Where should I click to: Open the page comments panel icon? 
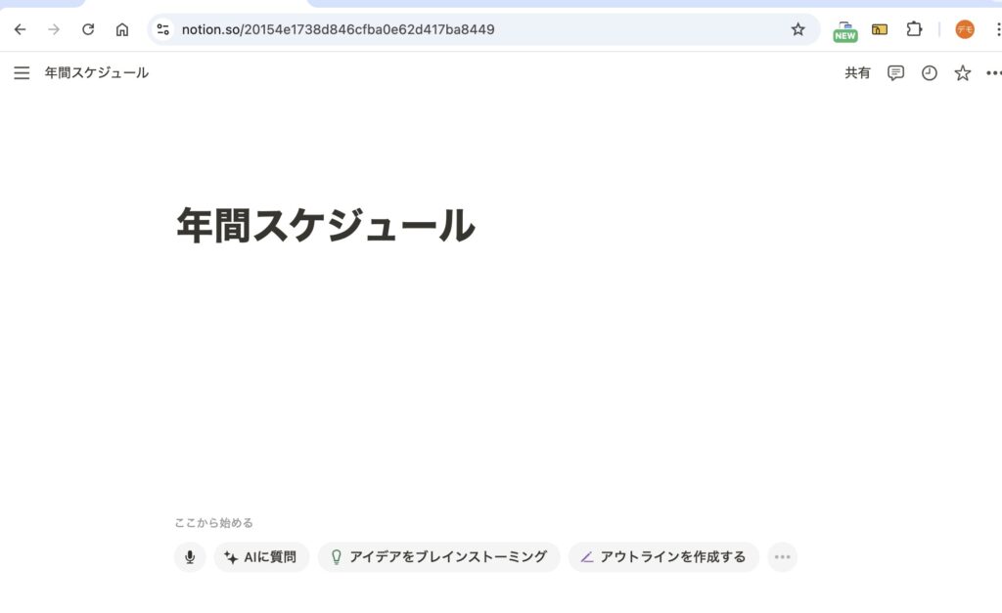coord(895,73)
